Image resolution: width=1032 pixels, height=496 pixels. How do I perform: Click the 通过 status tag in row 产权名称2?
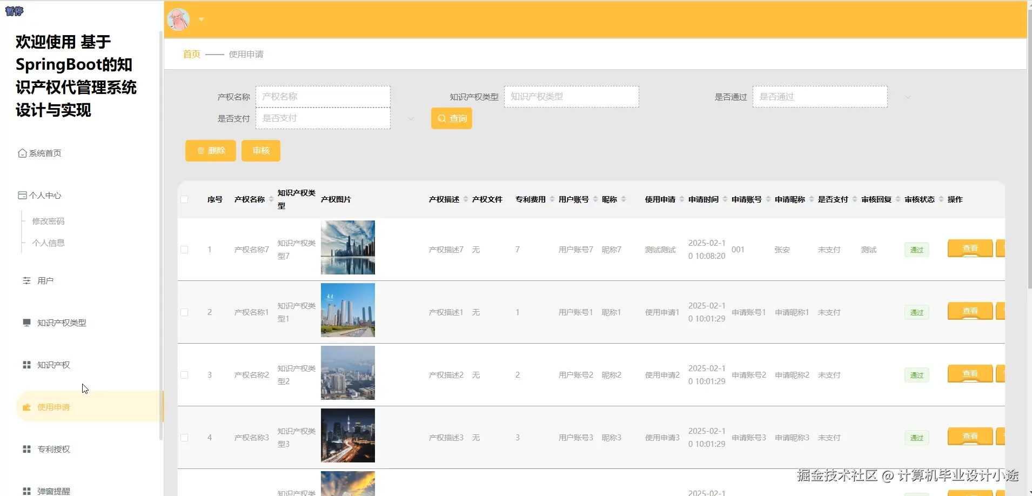tap(917, 375)
